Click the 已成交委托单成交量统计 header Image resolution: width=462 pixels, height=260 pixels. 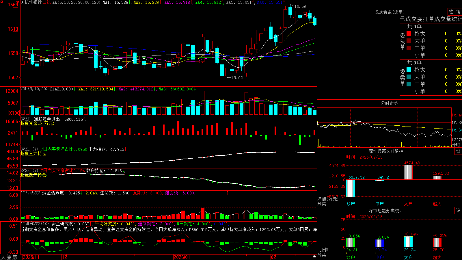coord(431,19)
